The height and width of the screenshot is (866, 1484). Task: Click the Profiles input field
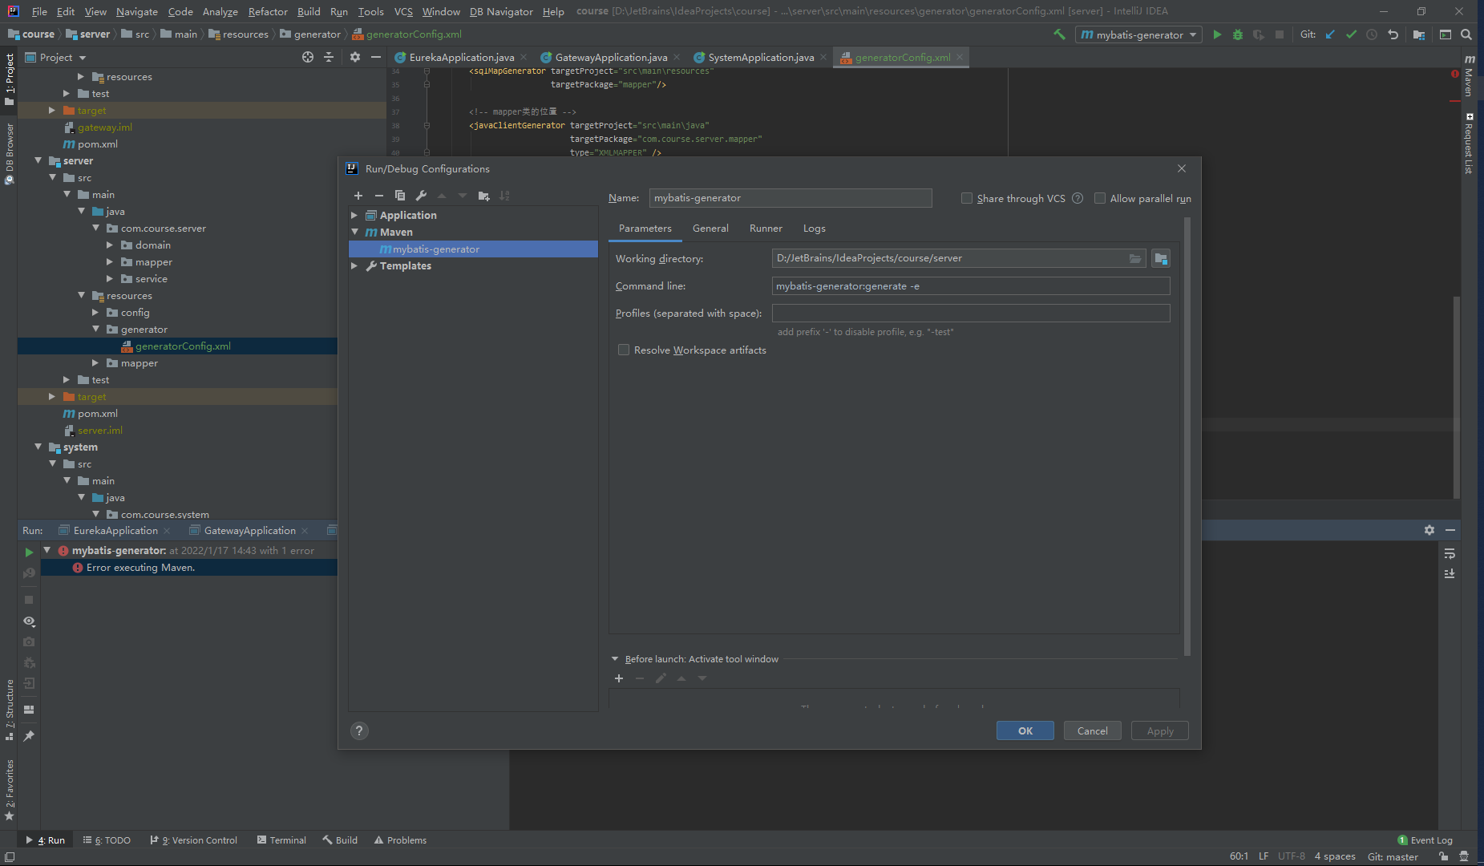point(971,314)
